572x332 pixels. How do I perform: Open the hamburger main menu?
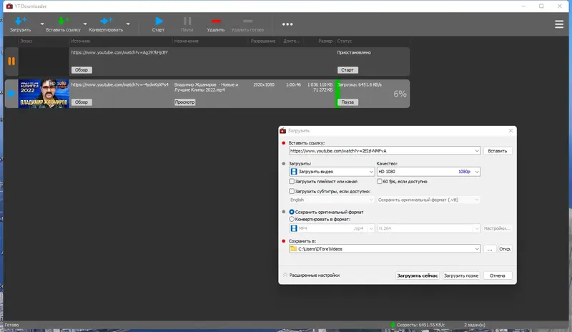pyautogui.click(x=559, y=24)
